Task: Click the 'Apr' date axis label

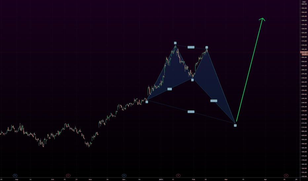Action: pos(265,179)
